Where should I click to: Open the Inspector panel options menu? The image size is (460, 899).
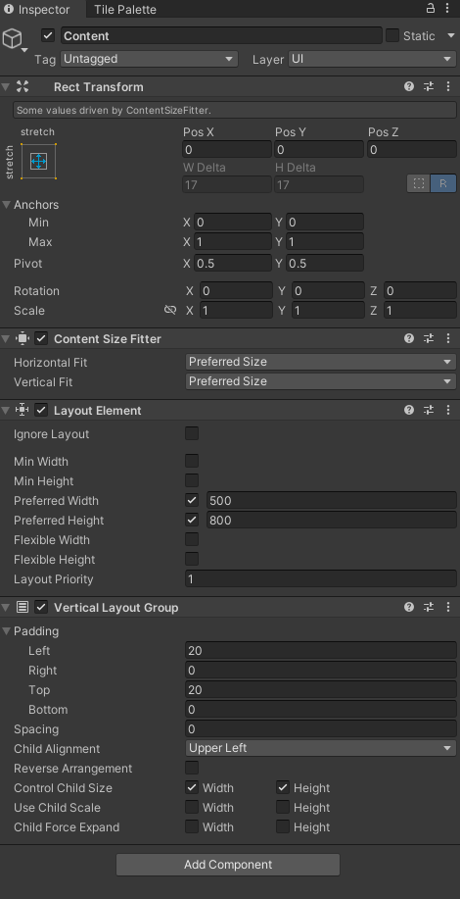click(x=448, y=8)
